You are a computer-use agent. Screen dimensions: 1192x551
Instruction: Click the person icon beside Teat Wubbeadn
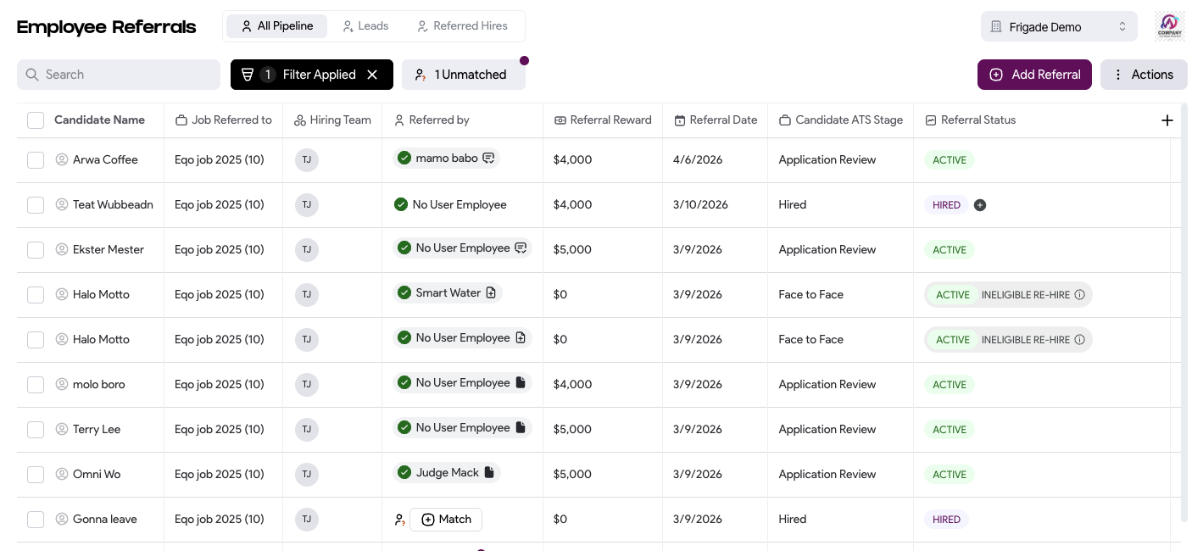(62, 204)
